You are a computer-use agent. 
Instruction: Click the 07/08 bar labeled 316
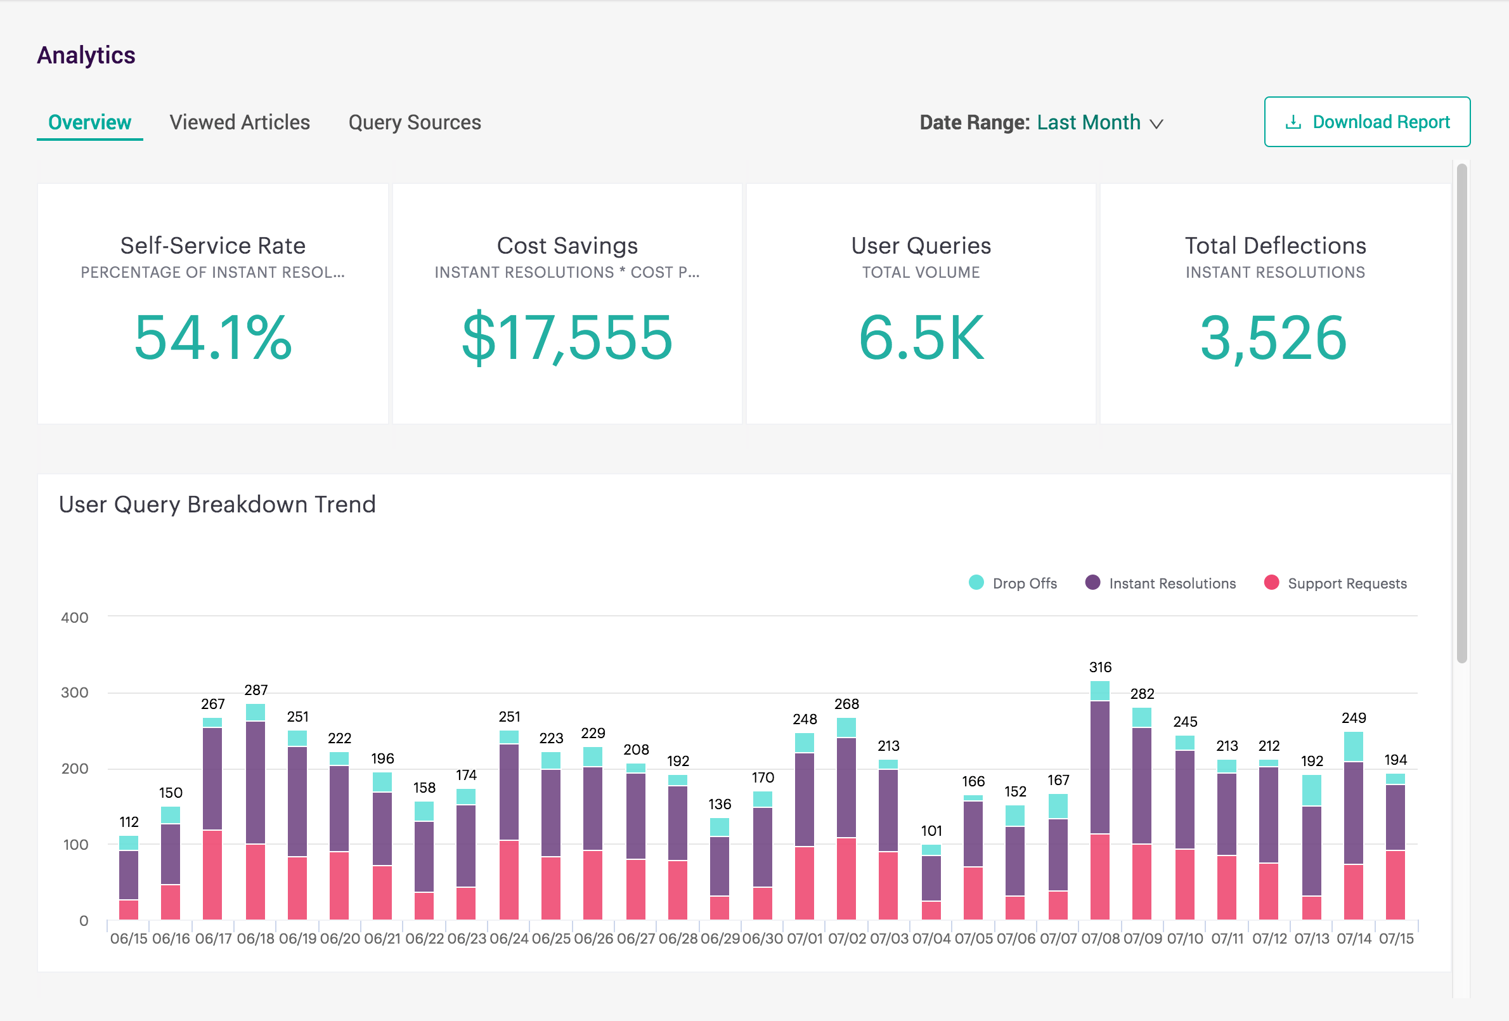pos(1099,799)
